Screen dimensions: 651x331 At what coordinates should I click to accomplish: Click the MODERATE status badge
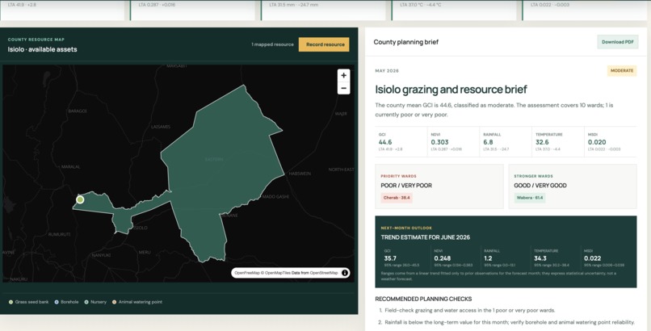point(622,71)
